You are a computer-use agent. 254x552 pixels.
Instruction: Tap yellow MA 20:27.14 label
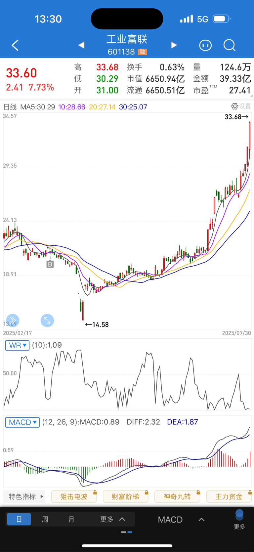pos(102,107)
